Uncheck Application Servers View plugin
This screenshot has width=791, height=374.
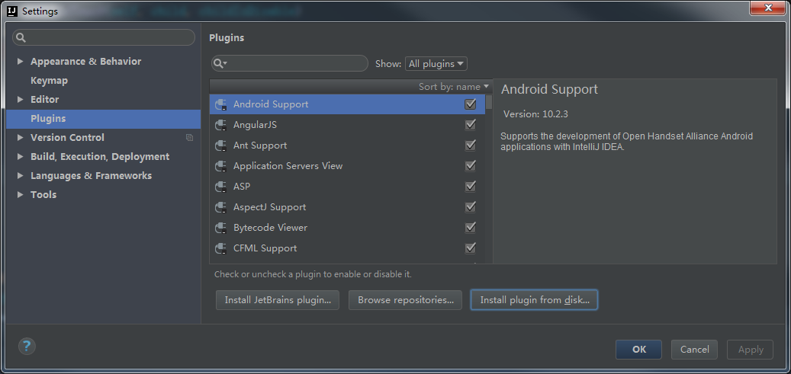tap(470, 166)
